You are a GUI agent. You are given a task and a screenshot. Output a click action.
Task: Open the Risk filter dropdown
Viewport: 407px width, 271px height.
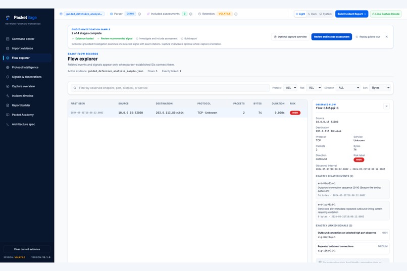(x=314, y=88)
